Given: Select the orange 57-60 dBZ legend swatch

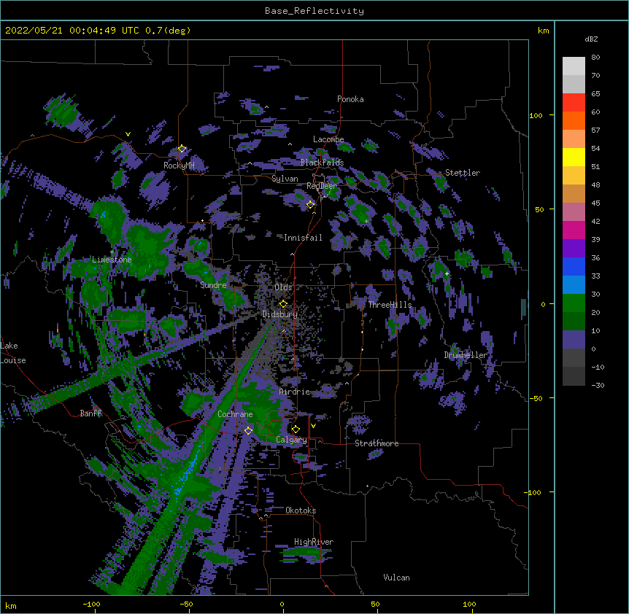Looking at the screenshot, I should click(x=574, y=120).
